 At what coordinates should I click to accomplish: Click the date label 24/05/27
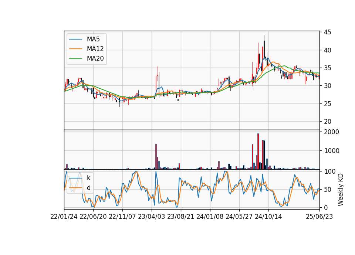click(x=239, y=217)
